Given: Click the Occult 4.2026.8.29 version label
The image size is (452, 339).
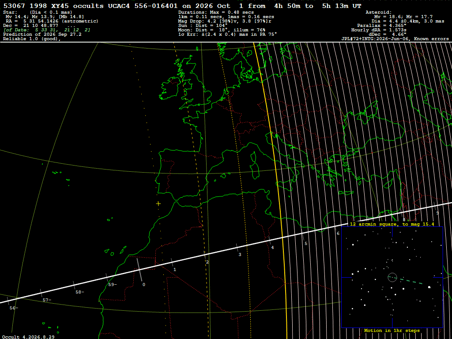Looking at the screenshot, I should (x=28, y=337).
